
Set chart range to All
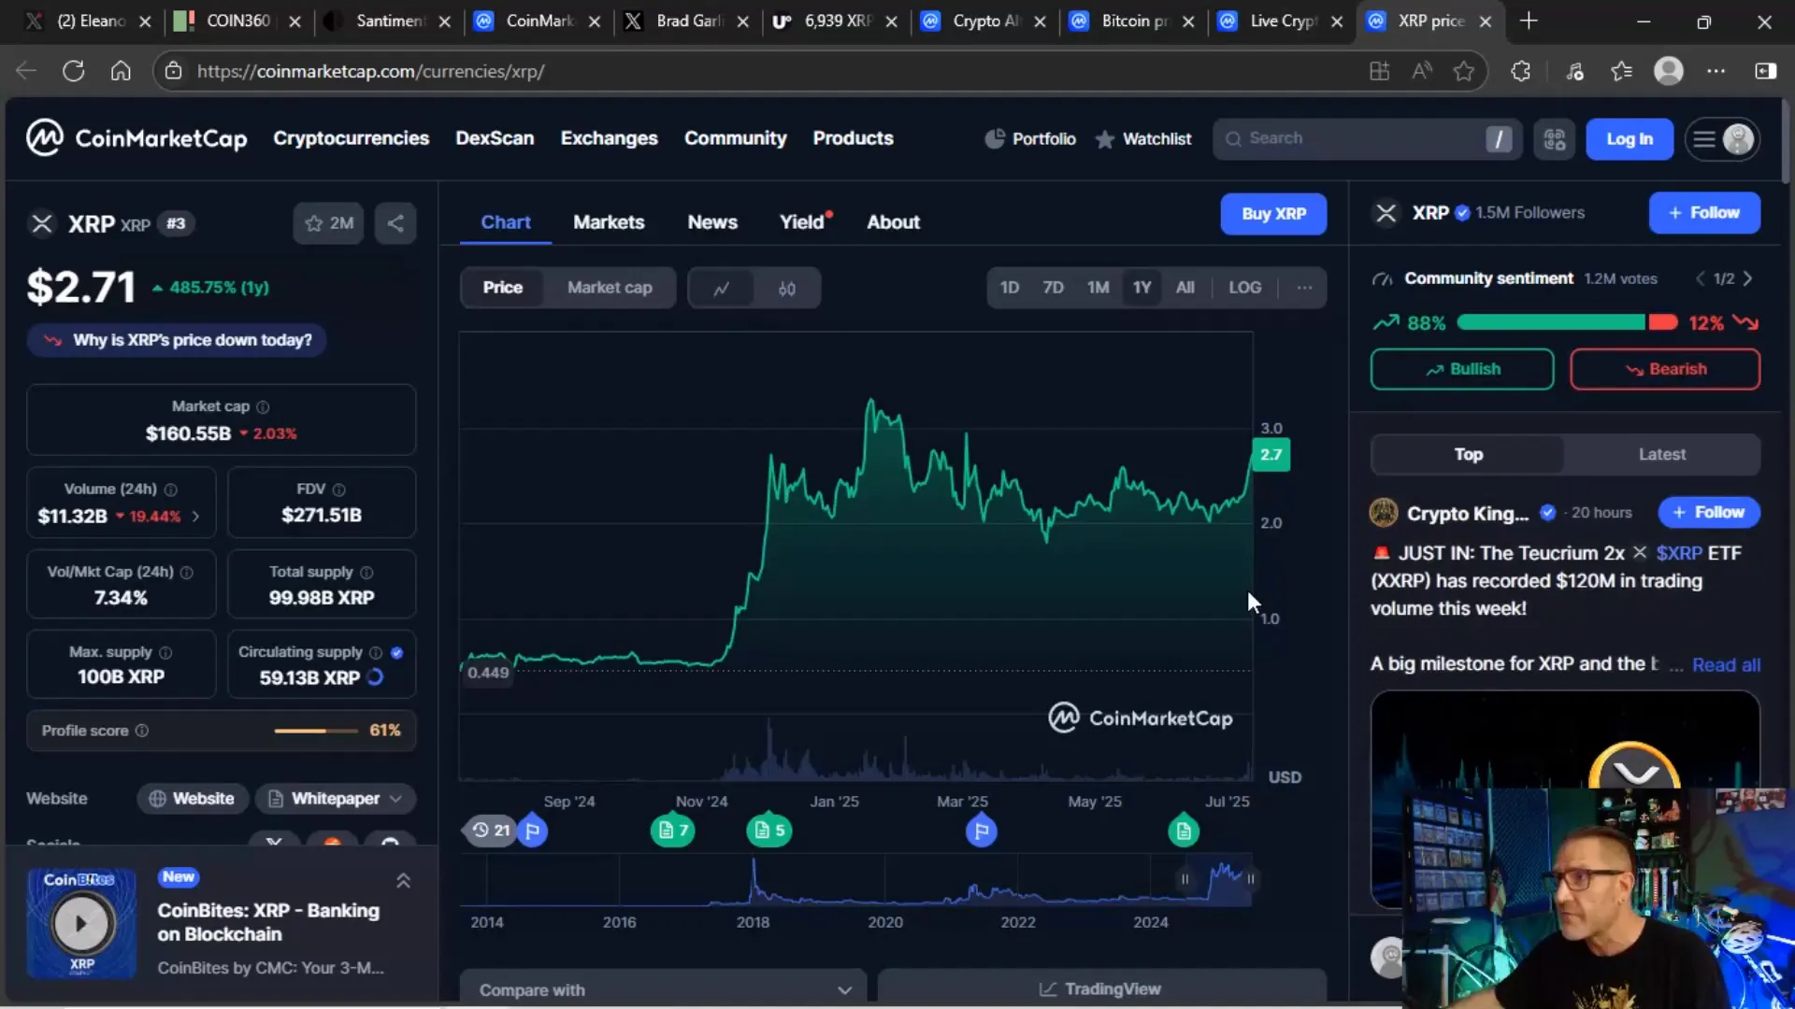tap(1185, 288)
